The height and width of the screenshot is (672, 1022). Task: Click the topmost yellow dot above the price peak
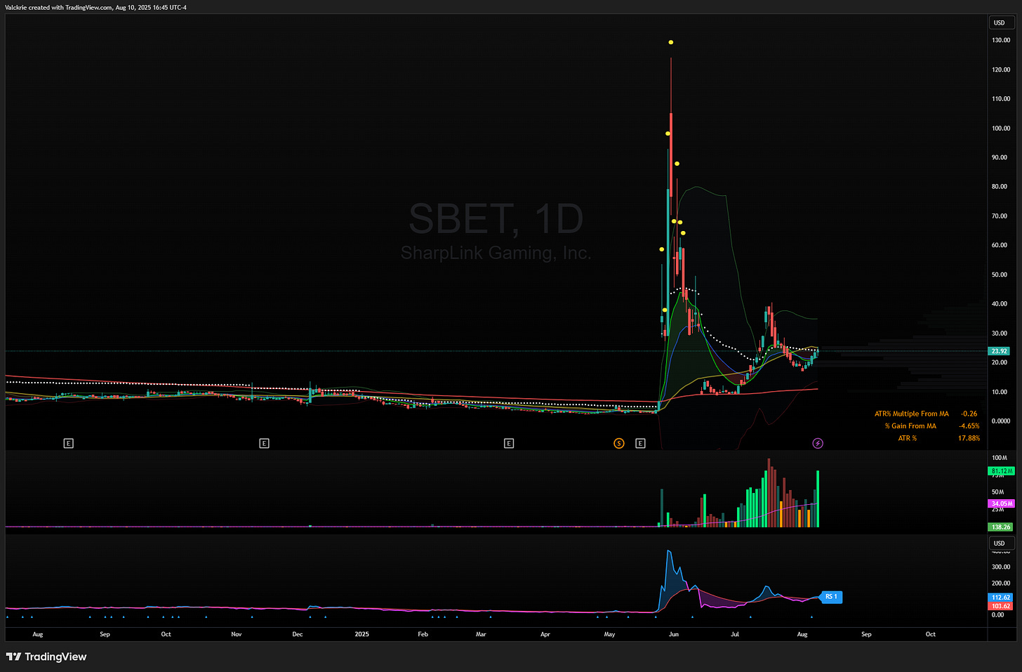pyautogui.click(x=671, y=42)
